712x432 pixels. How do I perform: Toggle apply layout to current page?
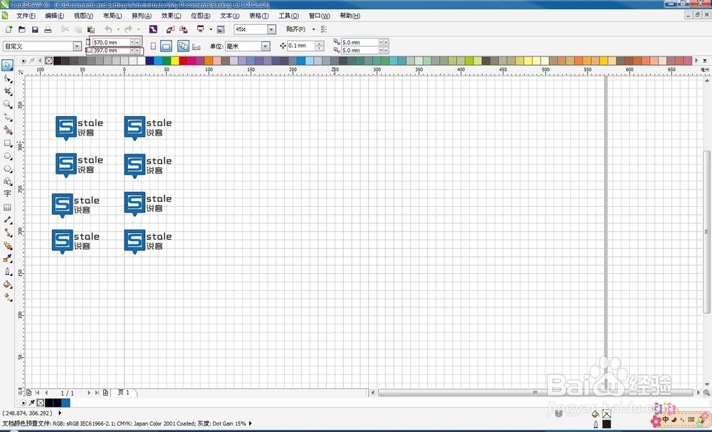click(x=197, y=46)
